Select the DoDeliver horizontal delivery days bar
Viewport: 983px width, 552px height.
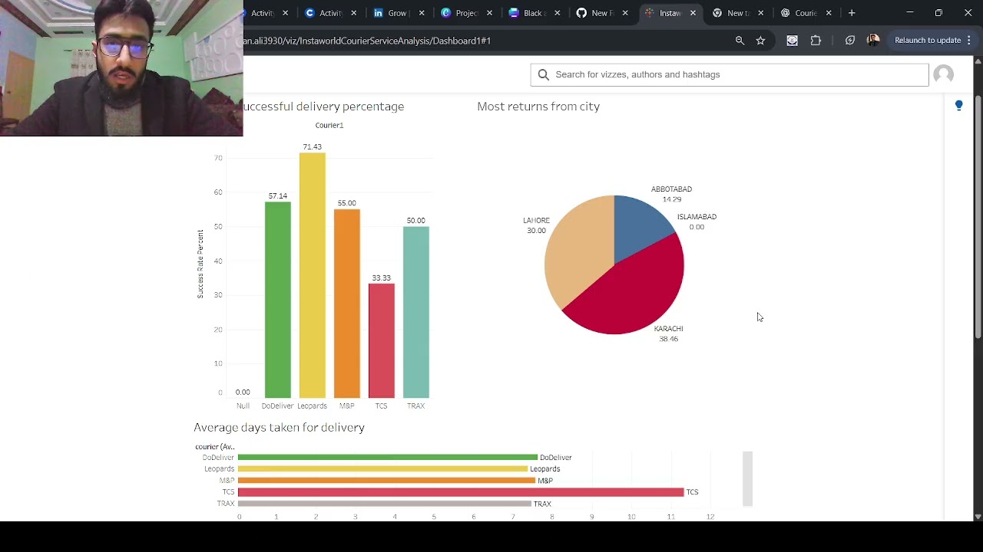tap(388, 458)
